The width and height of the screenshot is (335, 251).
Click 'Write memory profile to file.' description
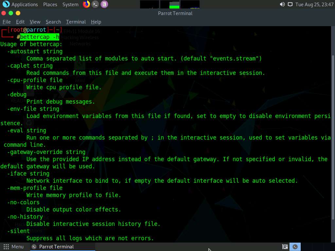tap(74, 195)
